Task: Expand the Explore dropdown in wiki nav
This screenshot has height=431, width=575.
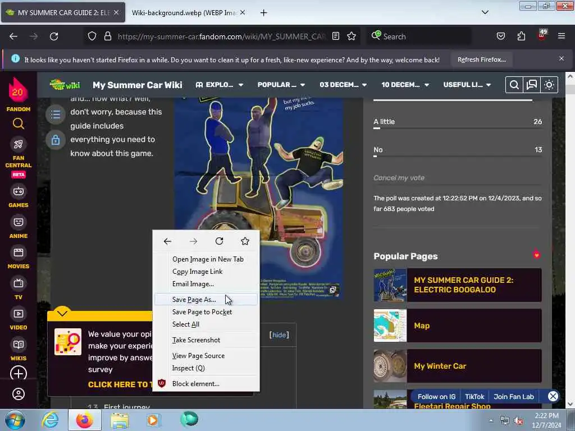Action: [x=220, y=85]
